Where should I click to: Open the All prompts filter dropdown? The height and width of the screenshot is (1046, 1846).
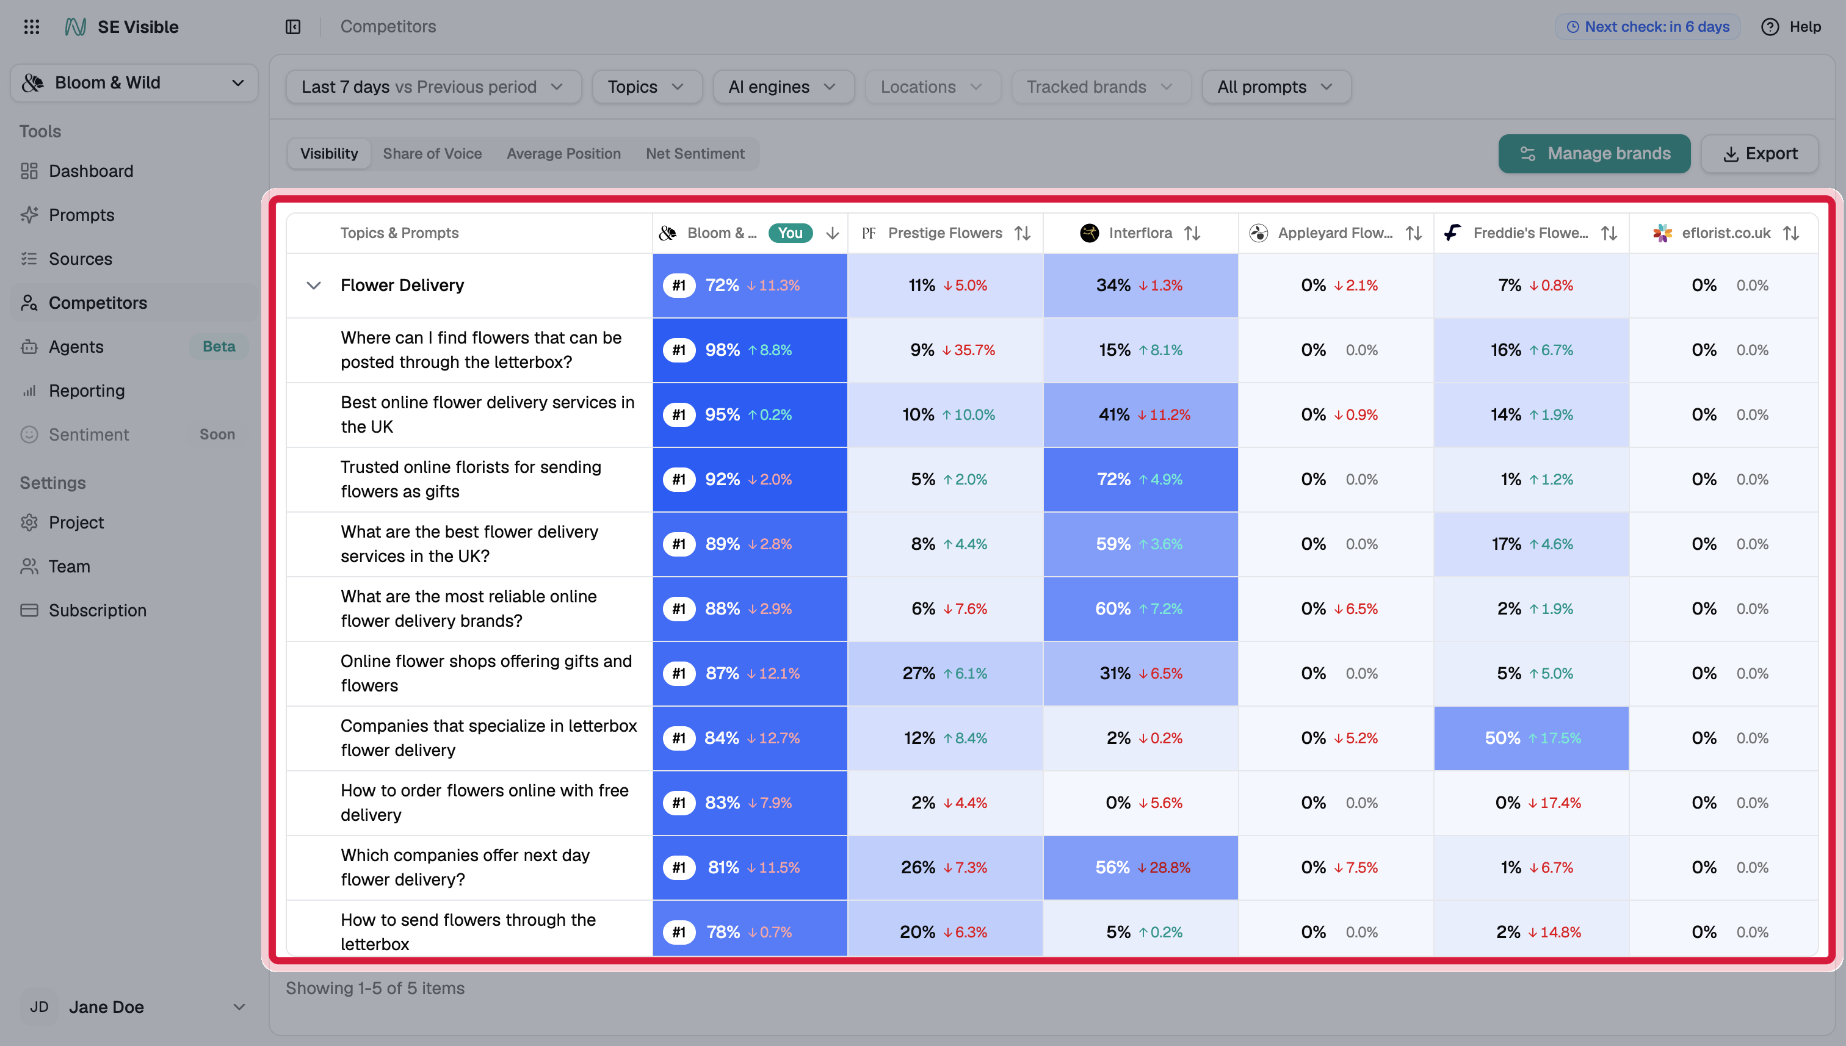[x=1276, y=87]
